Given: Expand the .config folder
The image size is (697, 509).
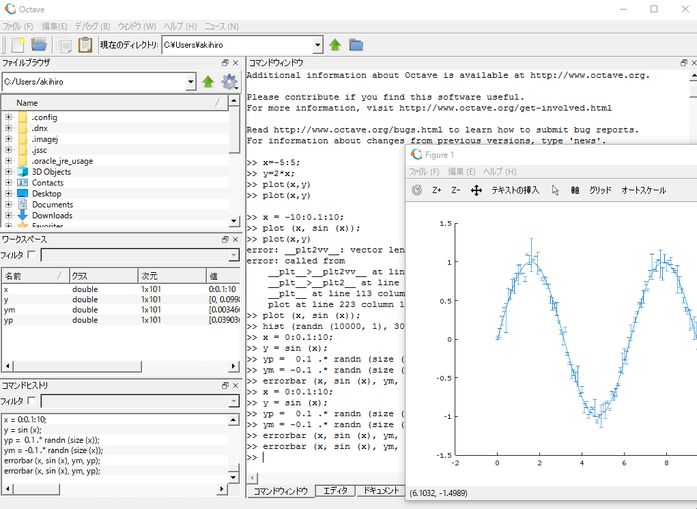Looking at the screenshot, I should point(9,117).
